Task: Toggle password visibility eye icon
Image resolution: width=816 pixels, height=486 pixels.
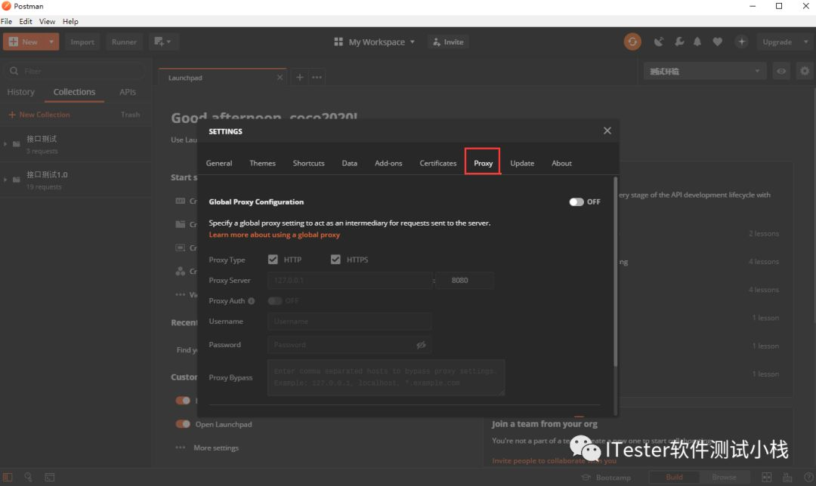Action: click(421, 345)
